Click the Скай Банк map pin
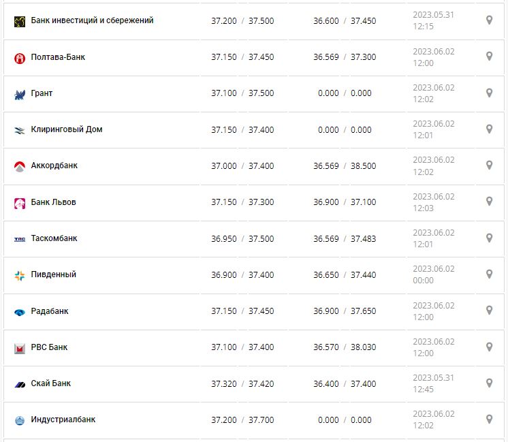 (x=489, y=383)
